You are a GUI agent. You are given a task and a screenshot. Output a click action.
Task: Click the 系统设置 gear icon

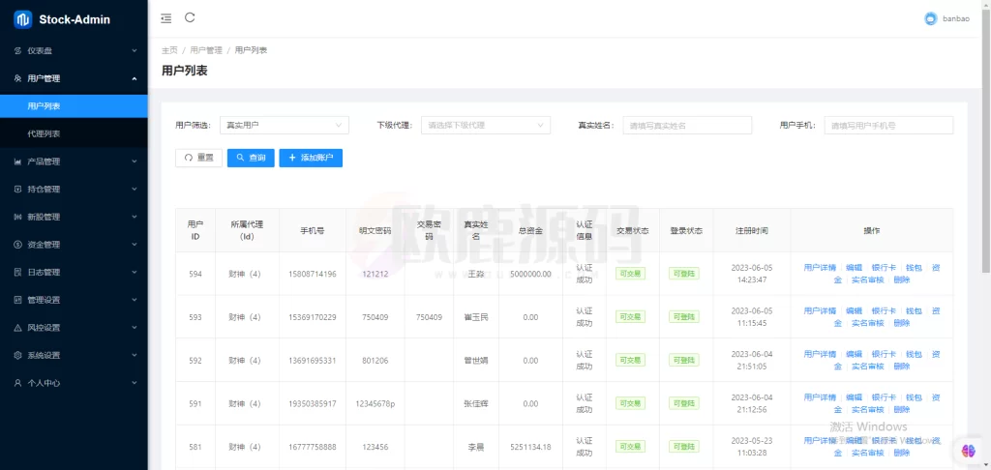click(17, 355)
